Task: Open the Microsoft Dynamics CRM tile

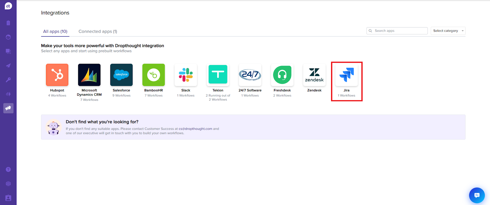Action: click(x=89, y=75)
